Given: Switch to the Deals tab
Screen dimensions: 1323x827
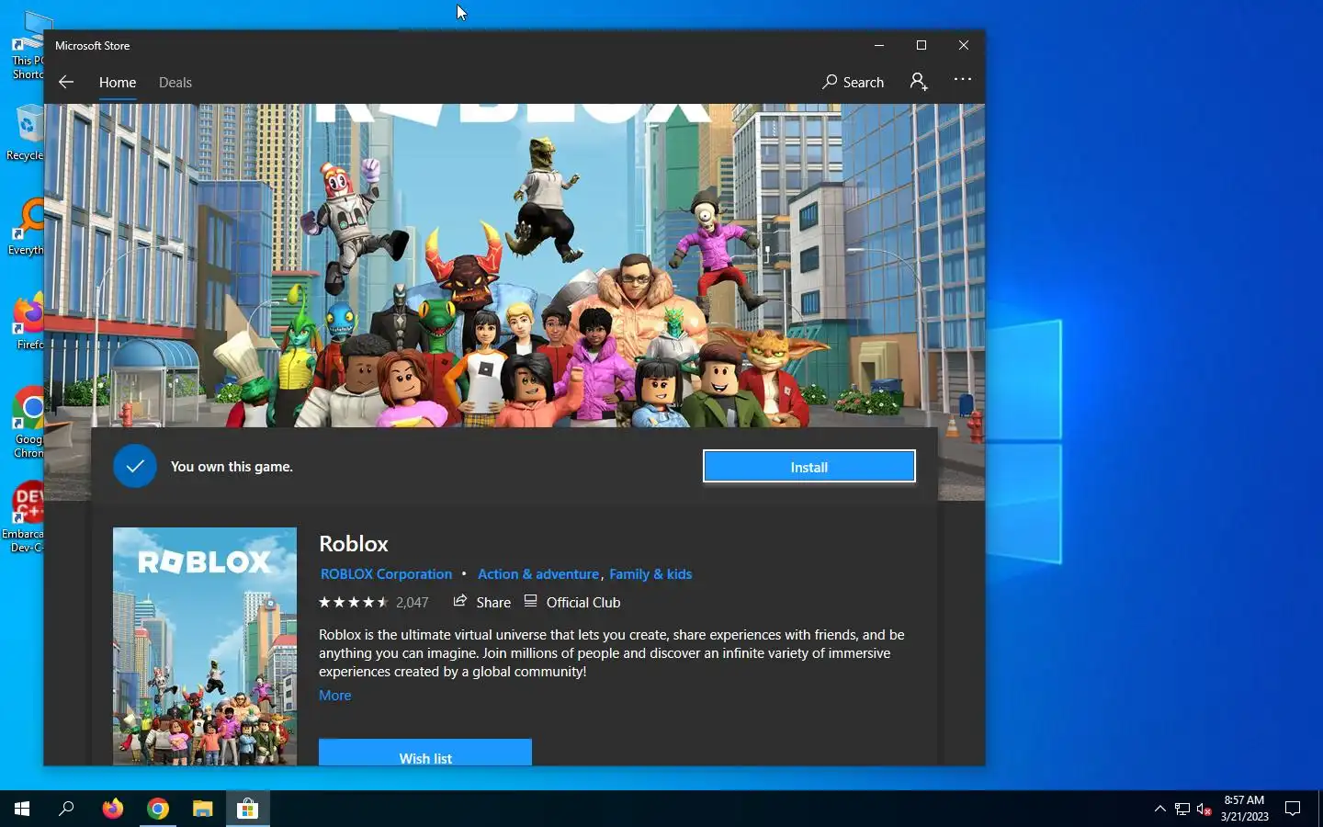Looking at the screenshot, I should pos(175,83).
